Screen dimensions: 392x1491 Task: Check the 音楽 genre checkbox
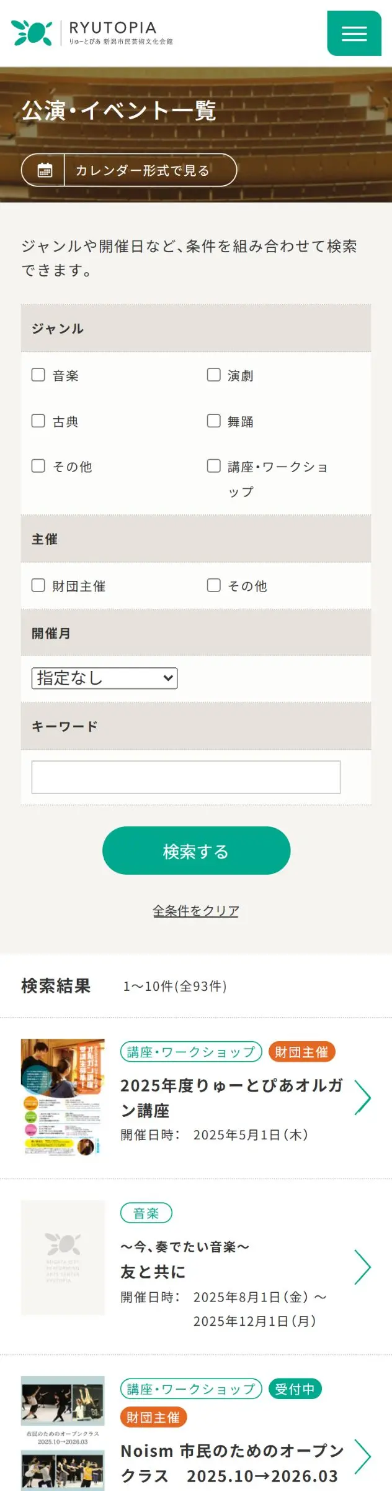38,375
